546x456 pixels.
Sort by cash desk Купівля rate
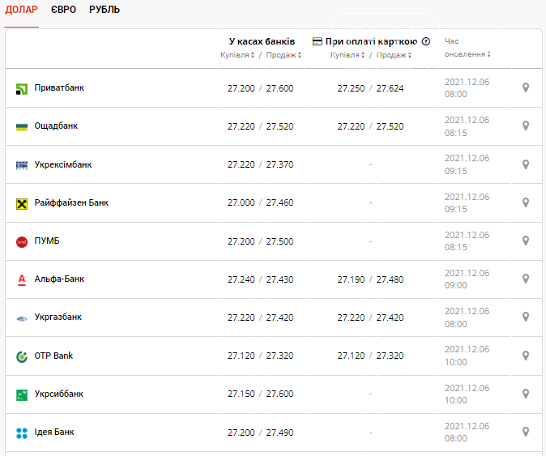tap(237, 55)
